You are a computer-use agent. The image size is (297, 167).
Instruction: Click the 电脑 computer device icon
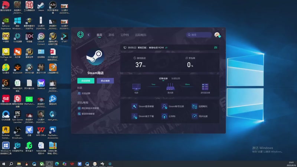tap(136, 87)
